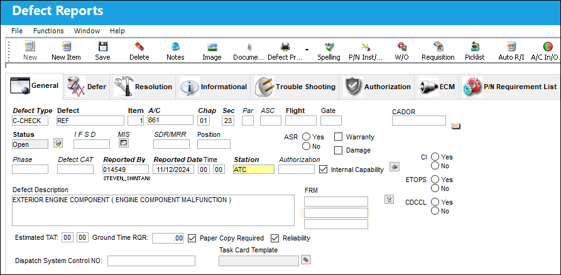This screenshot has width=561, height=275.
Task: Select Yes for ETOPS
Action: [435, 179]
